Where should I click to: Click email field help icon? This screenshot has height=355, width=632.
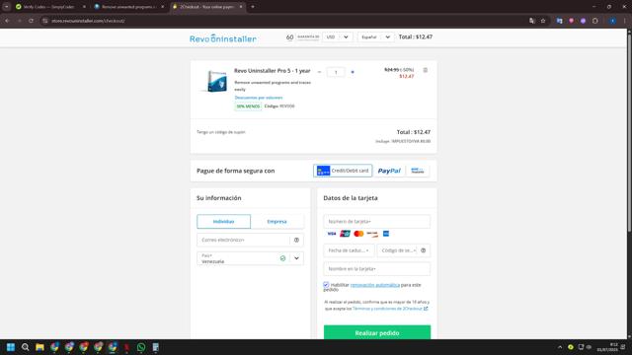tap(296, 240)
